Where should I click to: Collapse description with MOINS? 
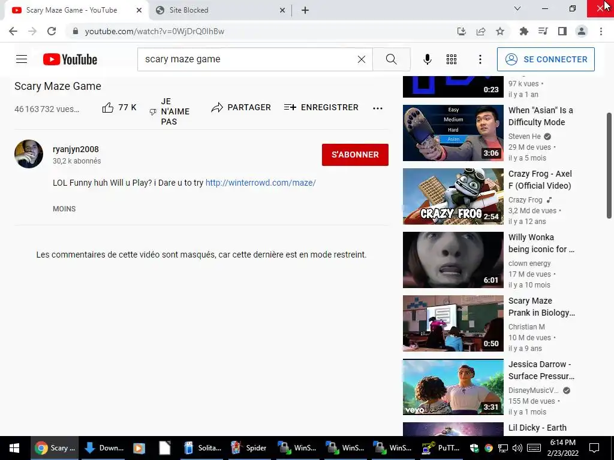click(x=64, y=209)
